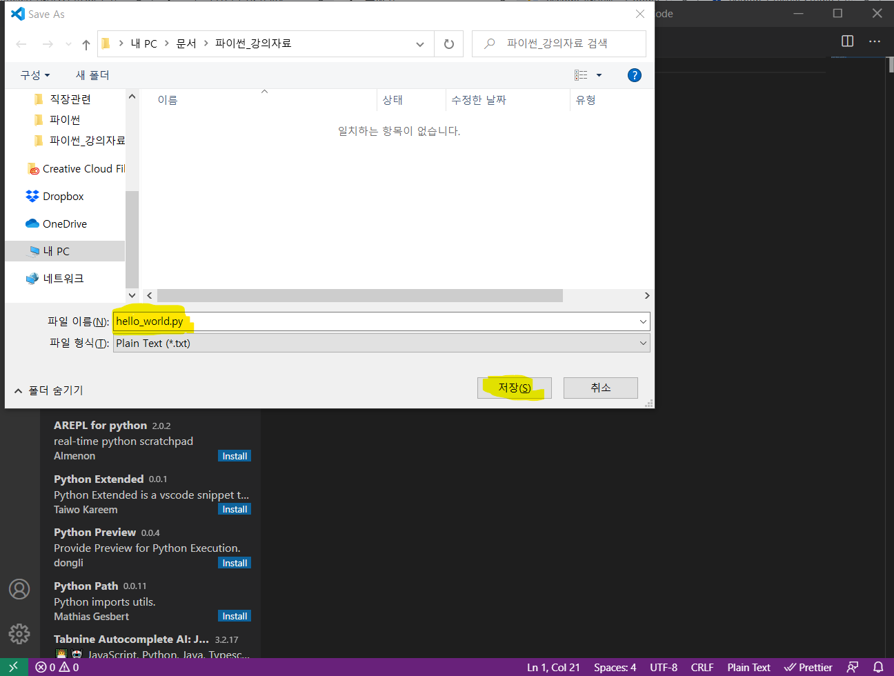This screenshot has width=894, height=676.
Task: Collapse folders with 폴더 숨기기
Action: coord(48,390)
